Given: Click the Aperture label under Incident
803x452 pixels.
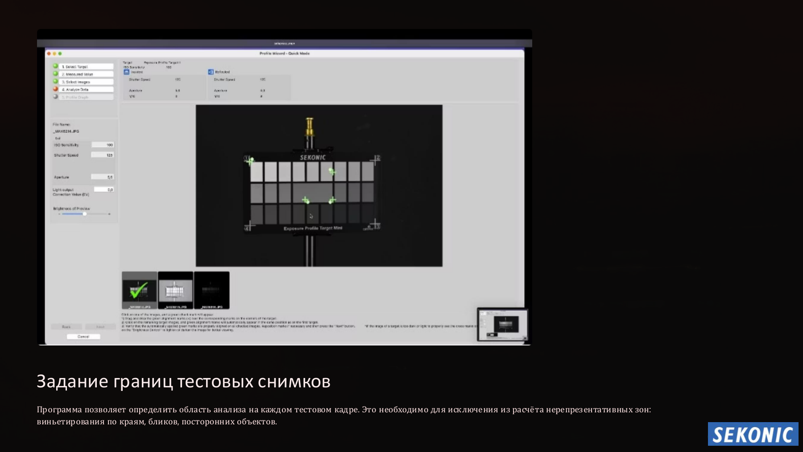Looking at the screenshot, I should (136, 90).
